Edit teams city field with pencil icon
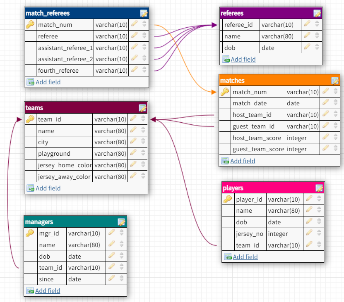The height and width of the screenshot is (302, 344). (x=133, y=141)
